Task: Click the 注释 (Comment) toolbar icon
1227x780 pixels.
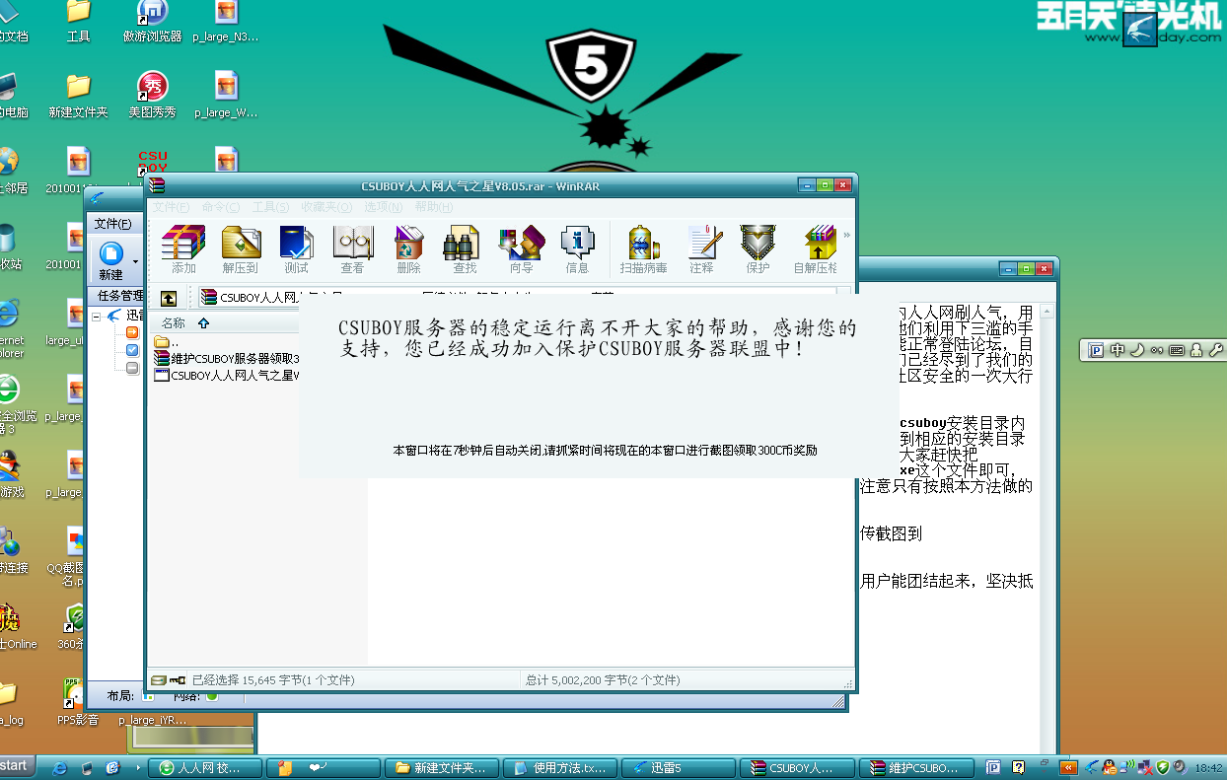Action: 702,248
